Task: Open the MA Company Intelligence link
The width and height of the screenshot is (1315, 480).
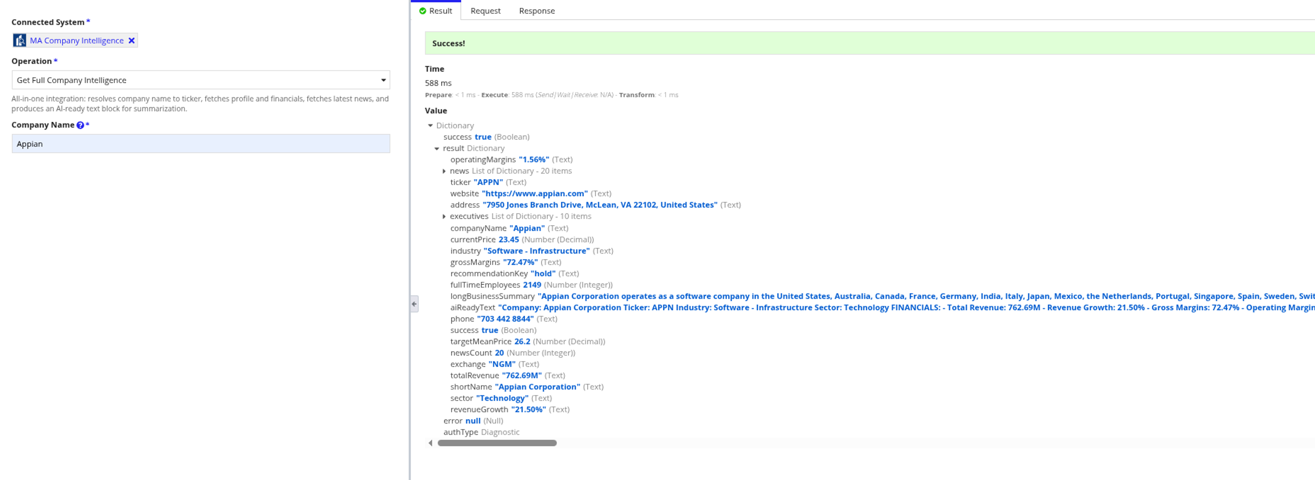Action: point(77,40)
